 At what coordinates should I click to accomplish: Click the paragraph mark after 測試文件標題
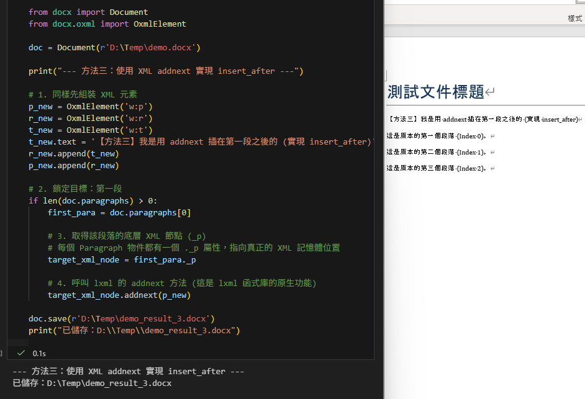pos(489,91)
